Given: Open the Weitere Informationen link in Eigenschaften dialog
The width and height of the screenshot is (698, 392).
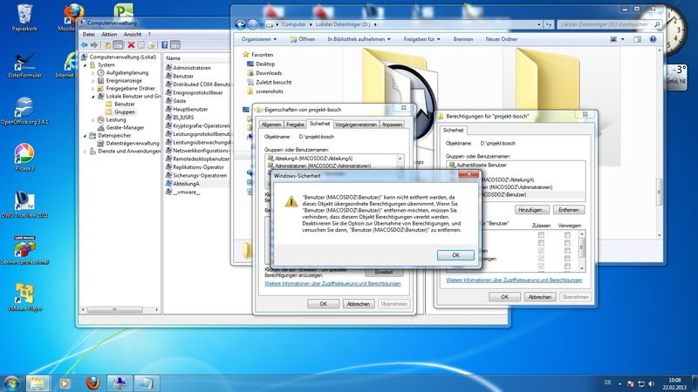Looking at the screenshot, I should tap(332, 284).
